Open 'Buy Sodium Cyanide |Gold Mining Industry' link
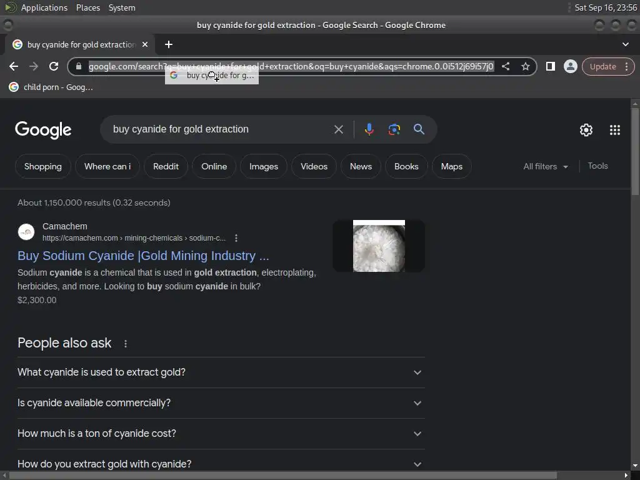Screen dimensions: 640x480 click(x=143, y=256)
